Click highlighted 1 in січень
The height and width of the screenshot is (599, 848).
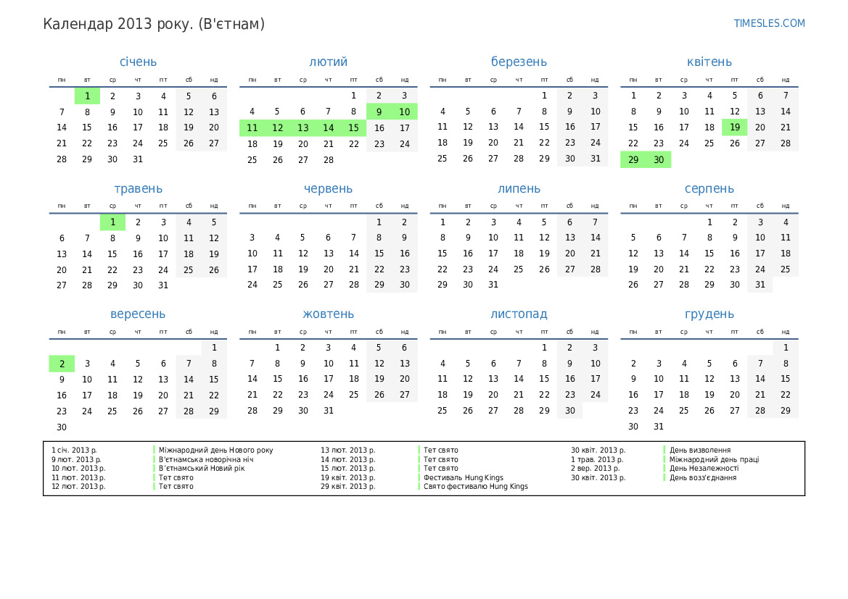(87, 96)
